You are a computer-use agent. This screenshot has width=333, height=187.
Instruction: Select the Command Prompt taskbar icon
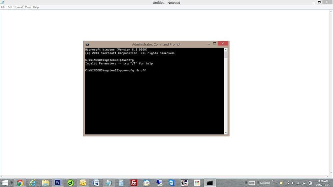[x=209, y=183]
